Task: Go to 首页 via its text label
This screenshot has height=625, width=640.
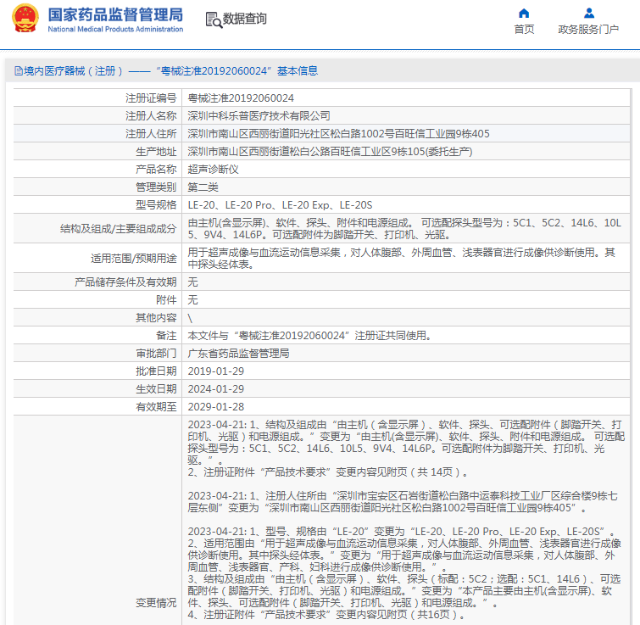Action: pos(524,30)
